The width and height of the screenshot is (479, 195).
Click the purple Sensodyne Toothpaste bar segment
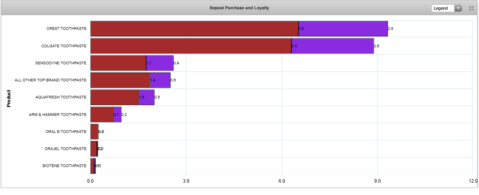160,63
